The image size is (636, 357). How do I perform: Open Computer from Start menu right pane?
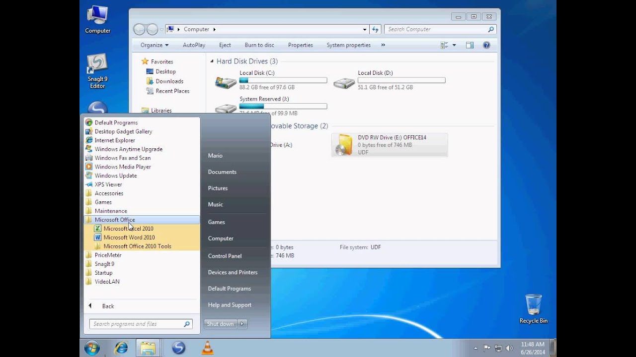click(221, 238)
